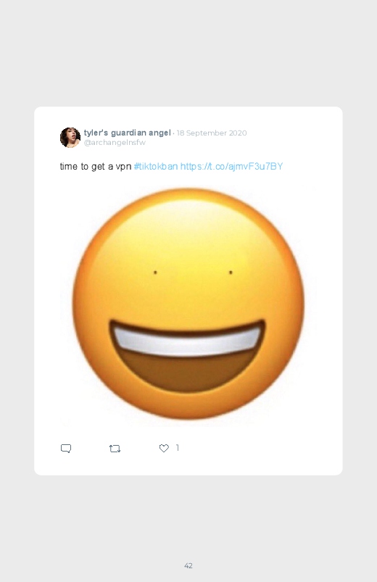Click the emoji's right eye dot
This screenshot has height=582, width=377.
coord(231,273)
